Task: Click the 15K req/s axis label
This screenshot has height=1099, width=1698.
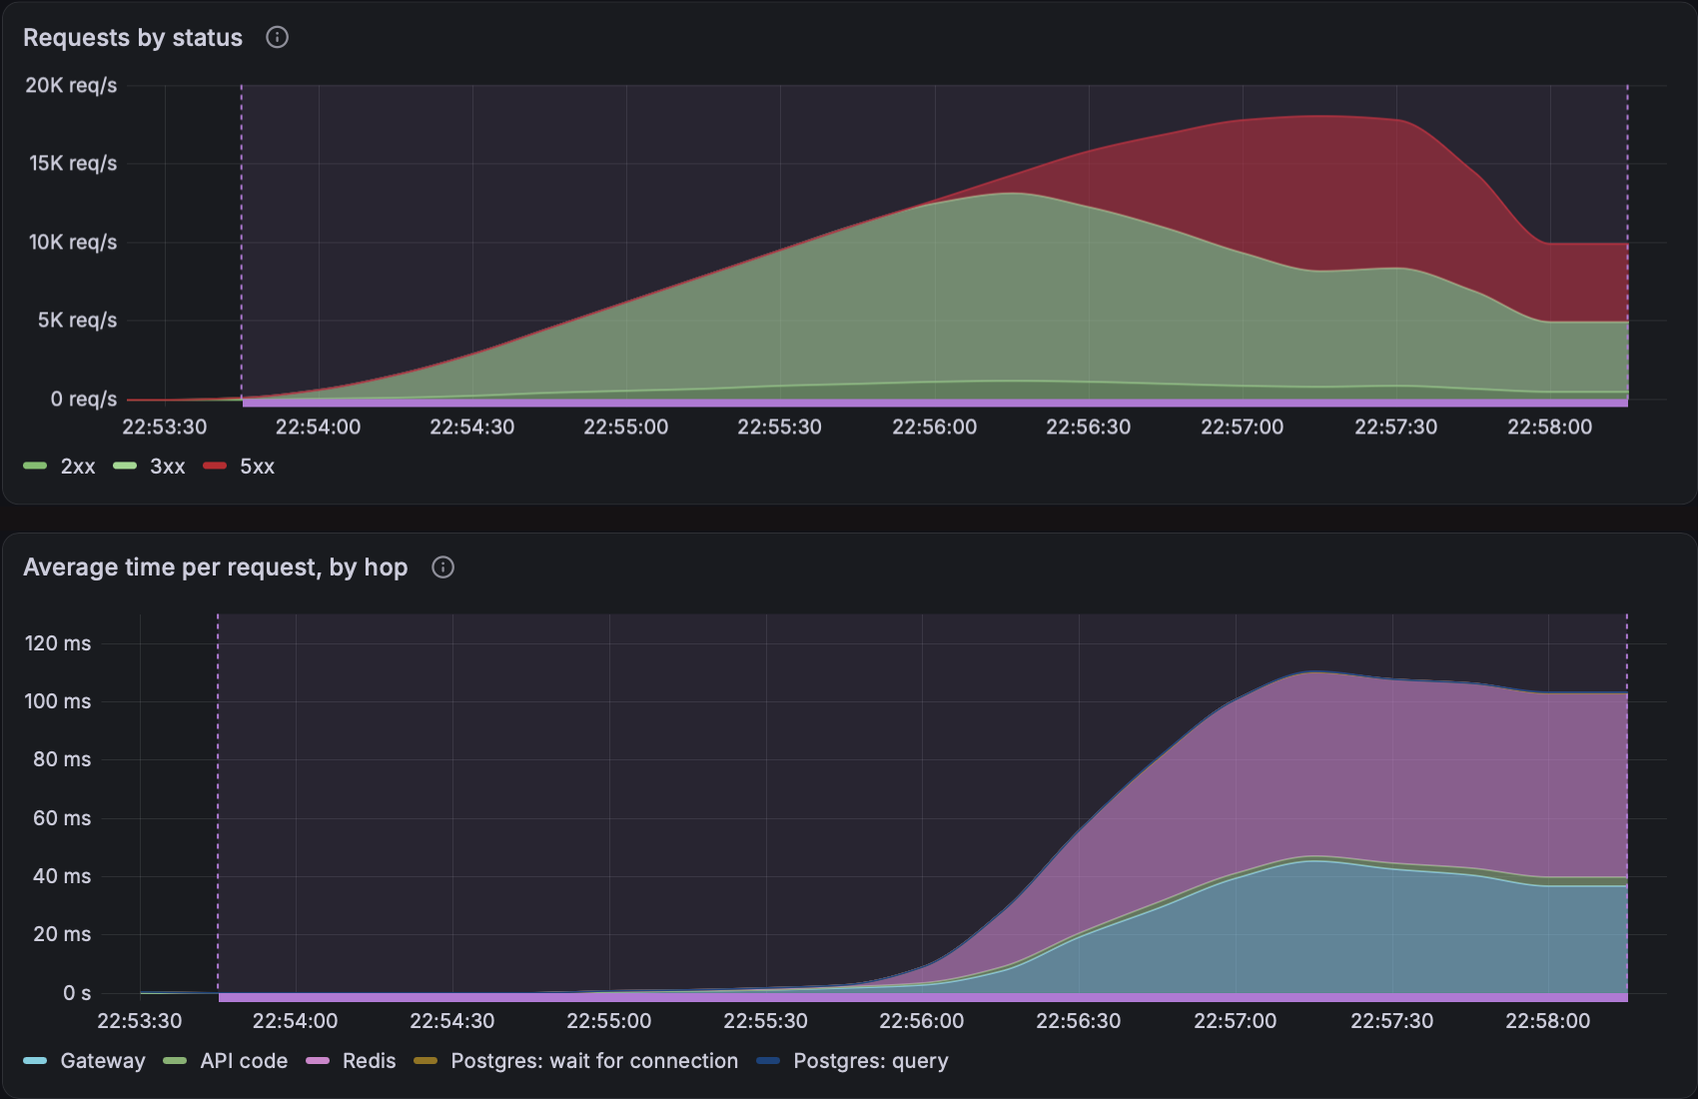Action: [x=73, y=163]
